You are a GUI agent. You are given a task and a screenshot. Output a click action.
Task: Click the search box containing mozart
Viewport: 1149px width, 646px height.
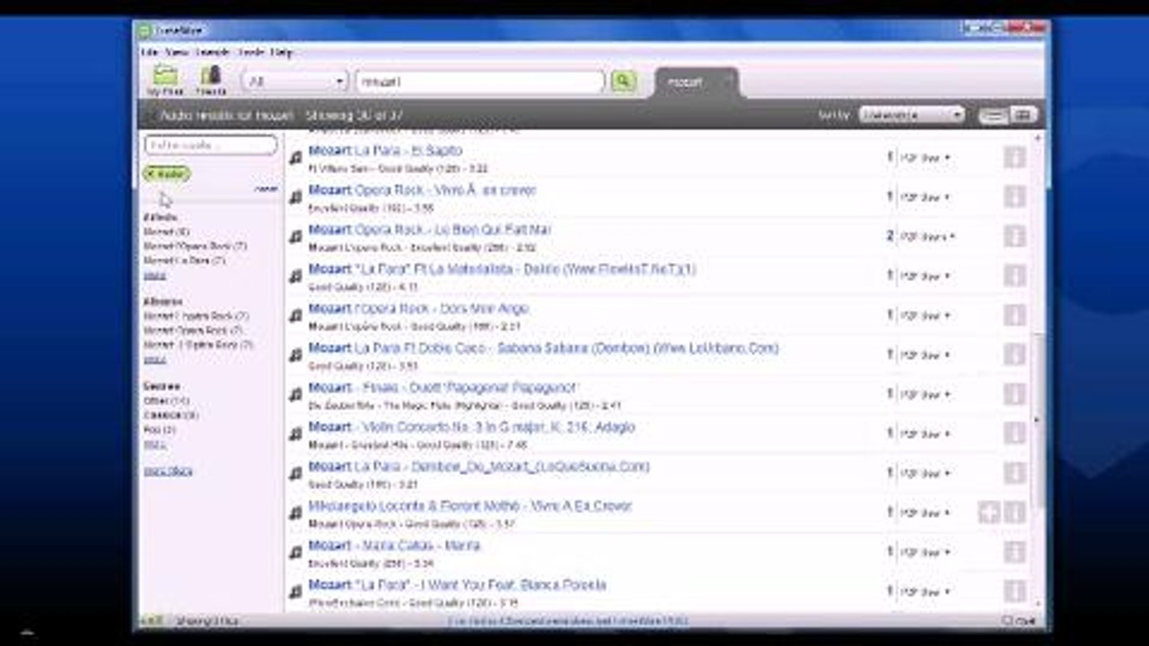point(480,82)
